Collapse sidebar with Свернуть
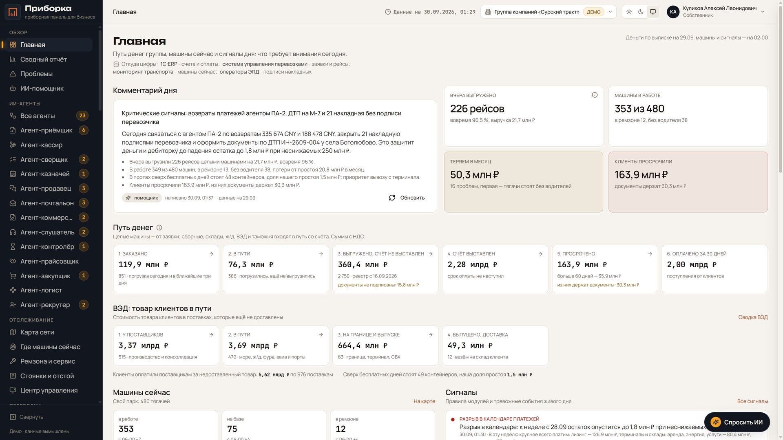The width and height of the screenshot is (783, 440). (27, 417)
